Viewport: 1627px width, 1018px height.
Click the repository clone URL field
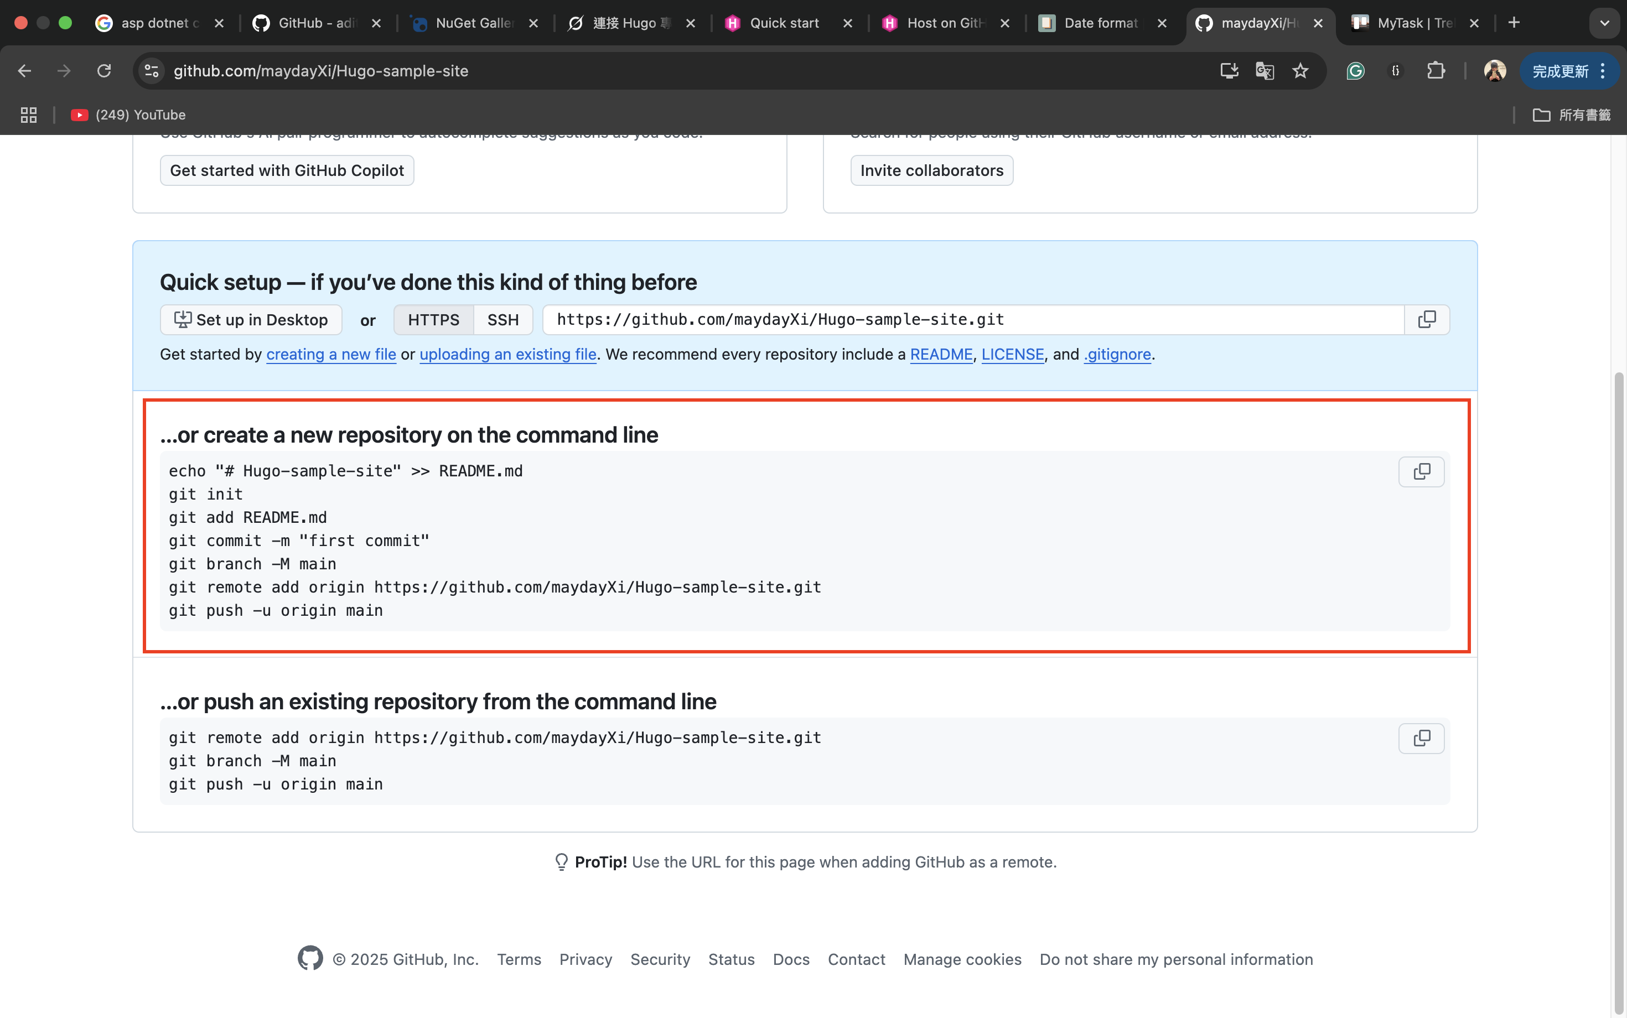point(973,320)
